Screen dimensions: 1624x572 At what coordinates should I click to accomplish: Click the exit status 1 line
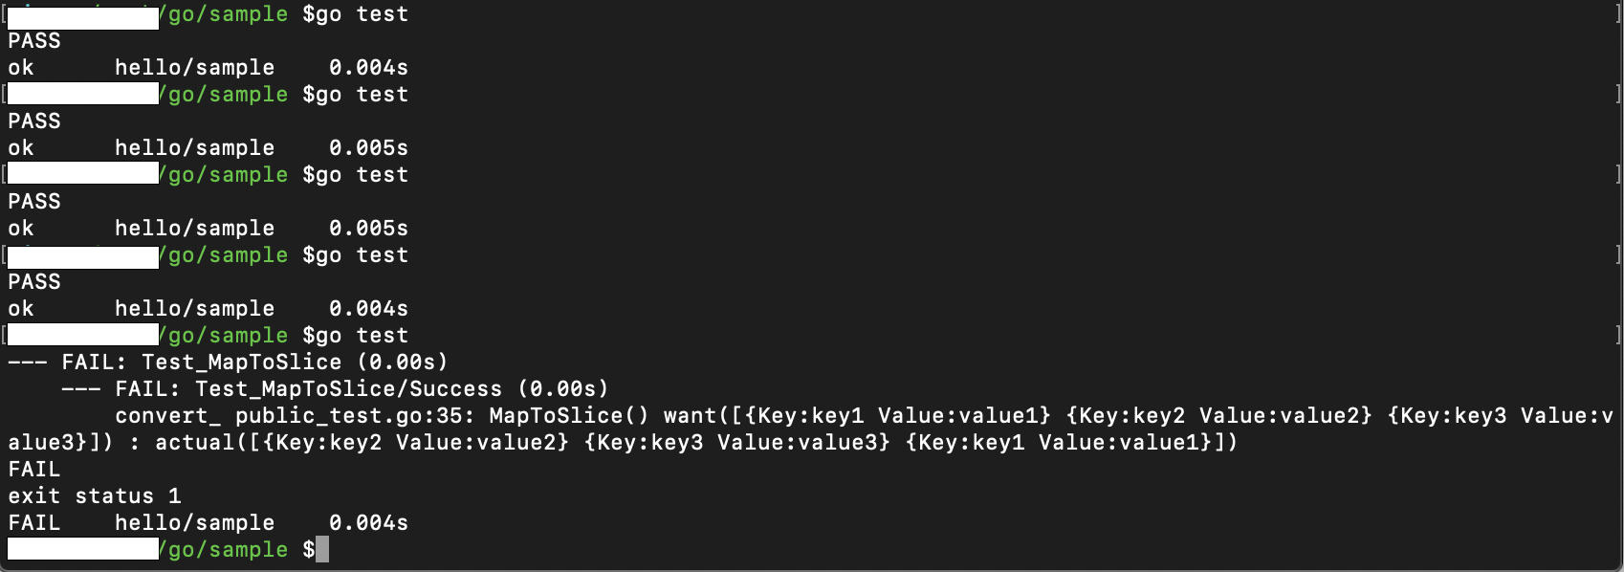click(95, 496)
